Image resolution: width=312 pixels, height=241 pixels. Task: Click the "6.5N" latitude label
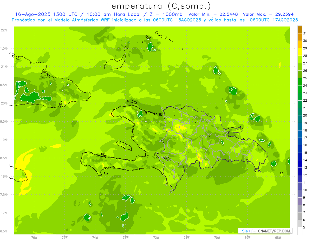(4, 231)
